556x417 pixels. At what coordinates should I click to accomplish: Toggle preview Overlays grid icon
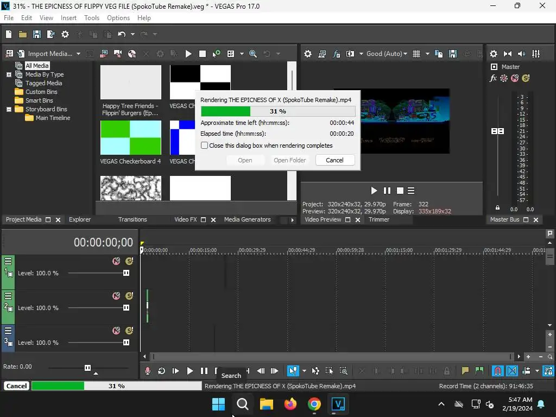(x=416, y=54)
